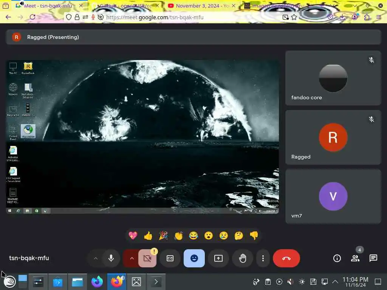Send party popper reaction
This screenshot has height=290, width=387.
(x=163, y=236)
